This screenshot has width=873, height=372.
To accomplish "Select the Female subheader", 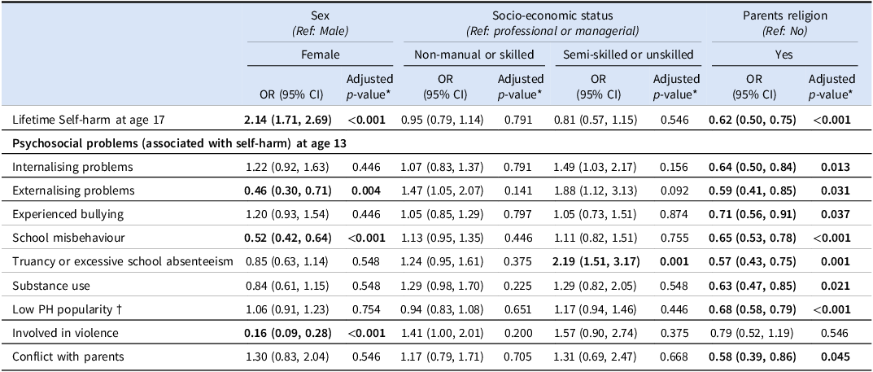I will click(x=320, y=55).
